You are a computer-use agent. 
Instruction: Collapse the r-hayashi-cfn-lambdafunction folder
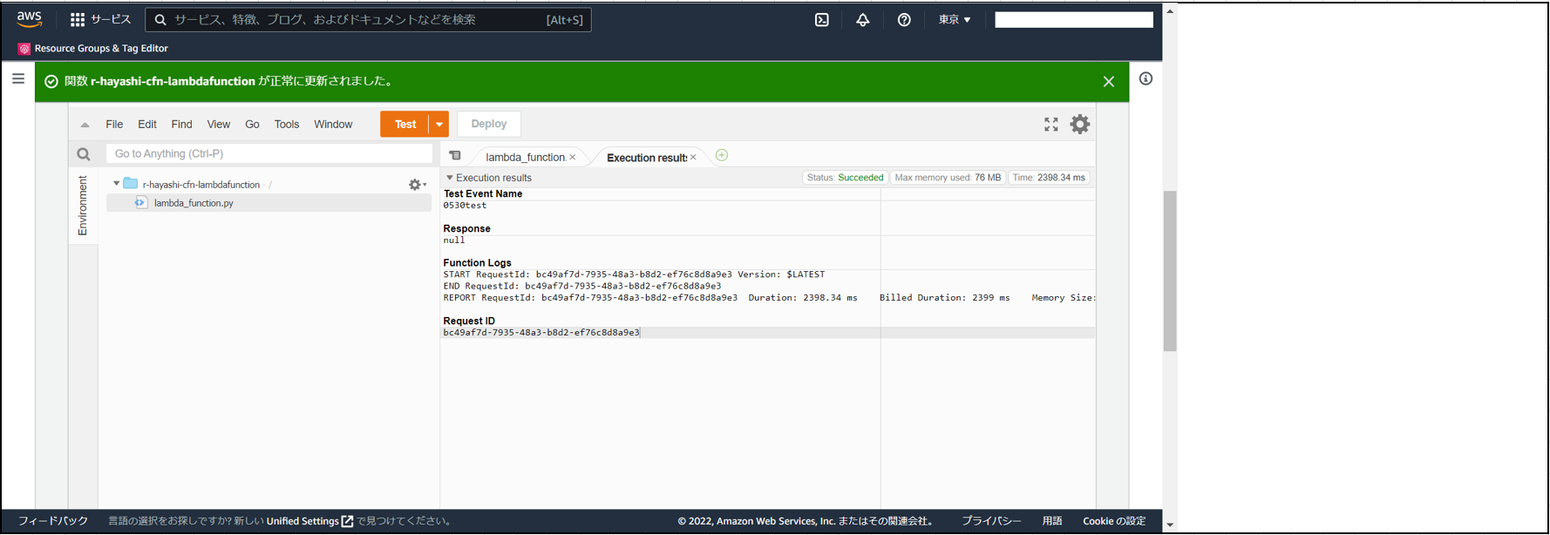(x=116, y=184)
